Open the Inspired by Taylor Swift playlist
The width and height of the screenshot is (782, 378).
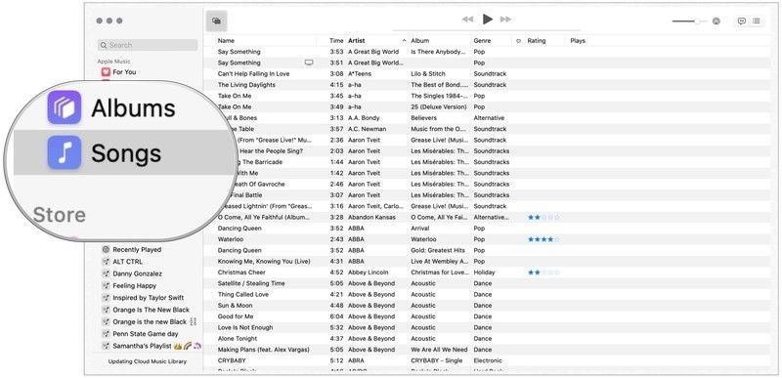149,298
